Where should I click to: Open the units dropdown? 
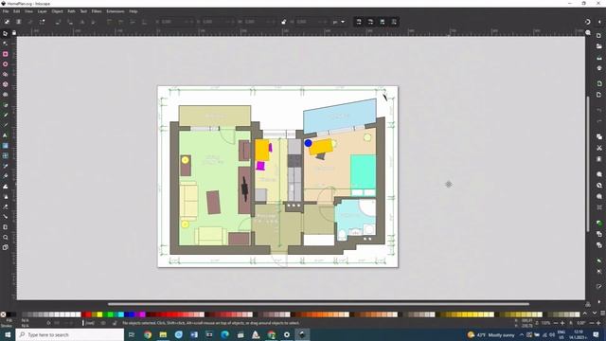(x=339, y=22)
